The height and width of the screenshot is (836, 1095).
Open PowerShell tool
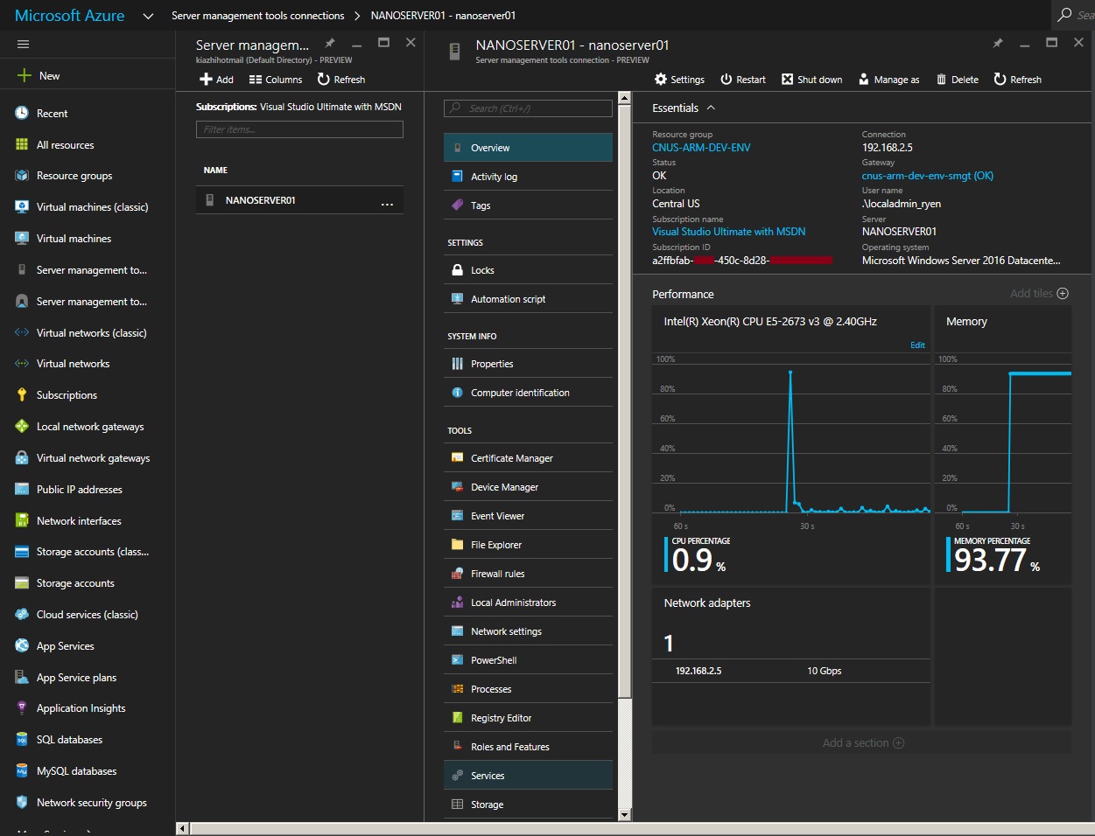click(x=528, y=660)
